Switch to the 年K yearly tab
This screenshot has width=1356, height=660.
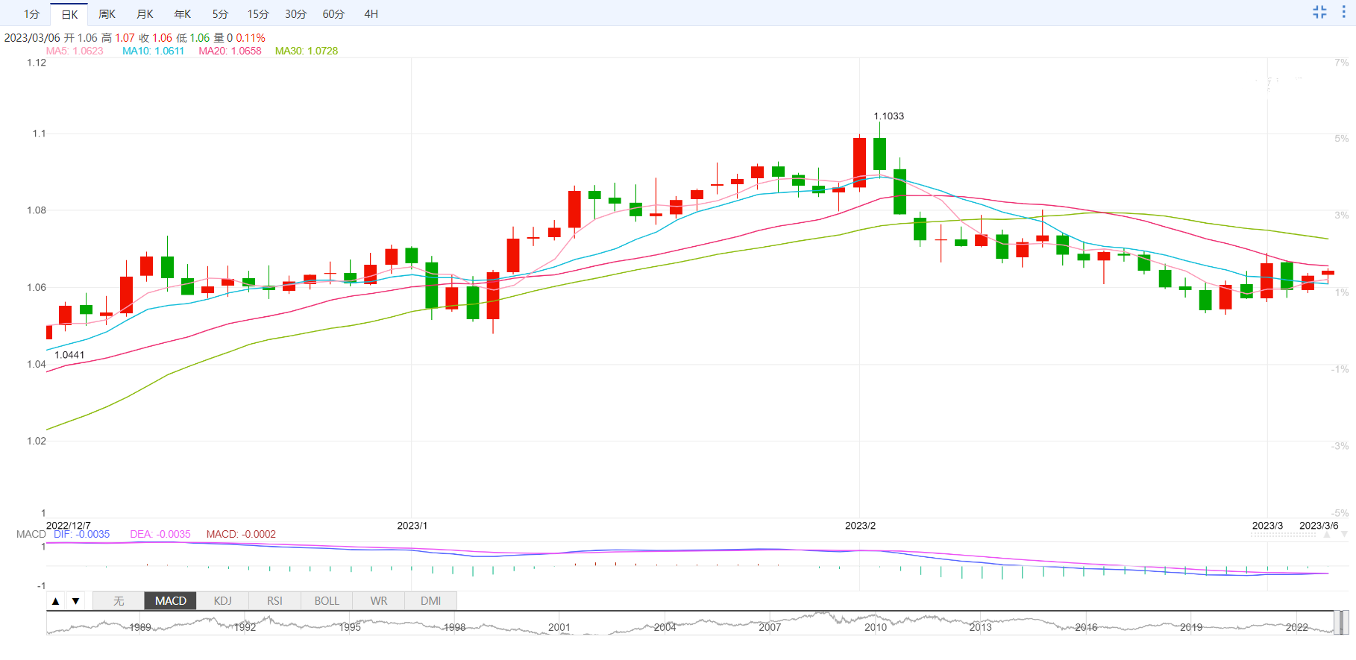tap(182, 14)
